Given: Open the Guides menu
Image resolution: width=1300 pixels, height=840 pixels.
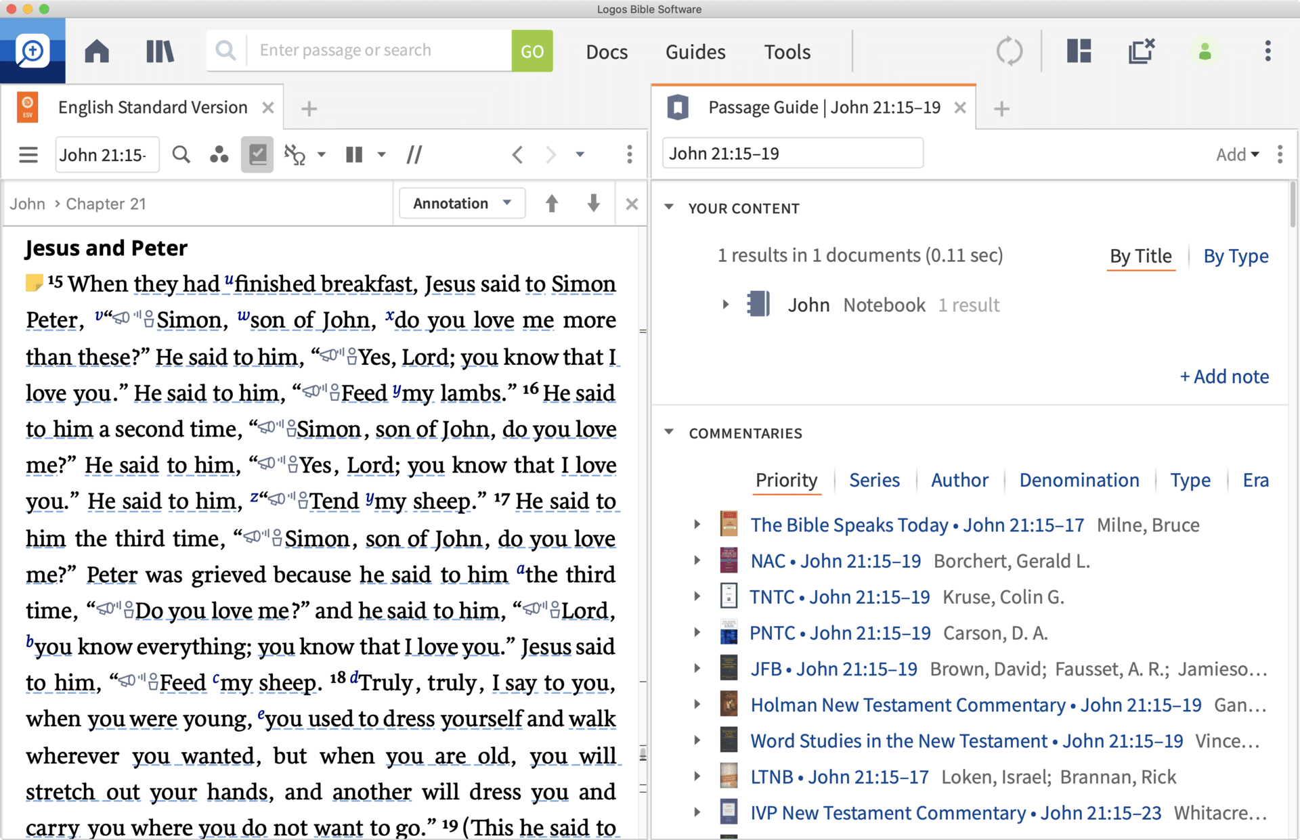Looking at the screenshot, I should click(695, 51).
